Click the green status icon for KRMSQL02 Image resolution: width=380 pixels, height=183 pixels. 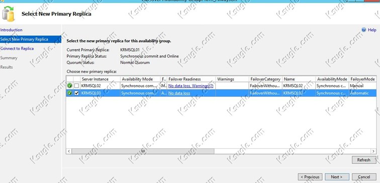pyautogui.click(x=70, y=86)
